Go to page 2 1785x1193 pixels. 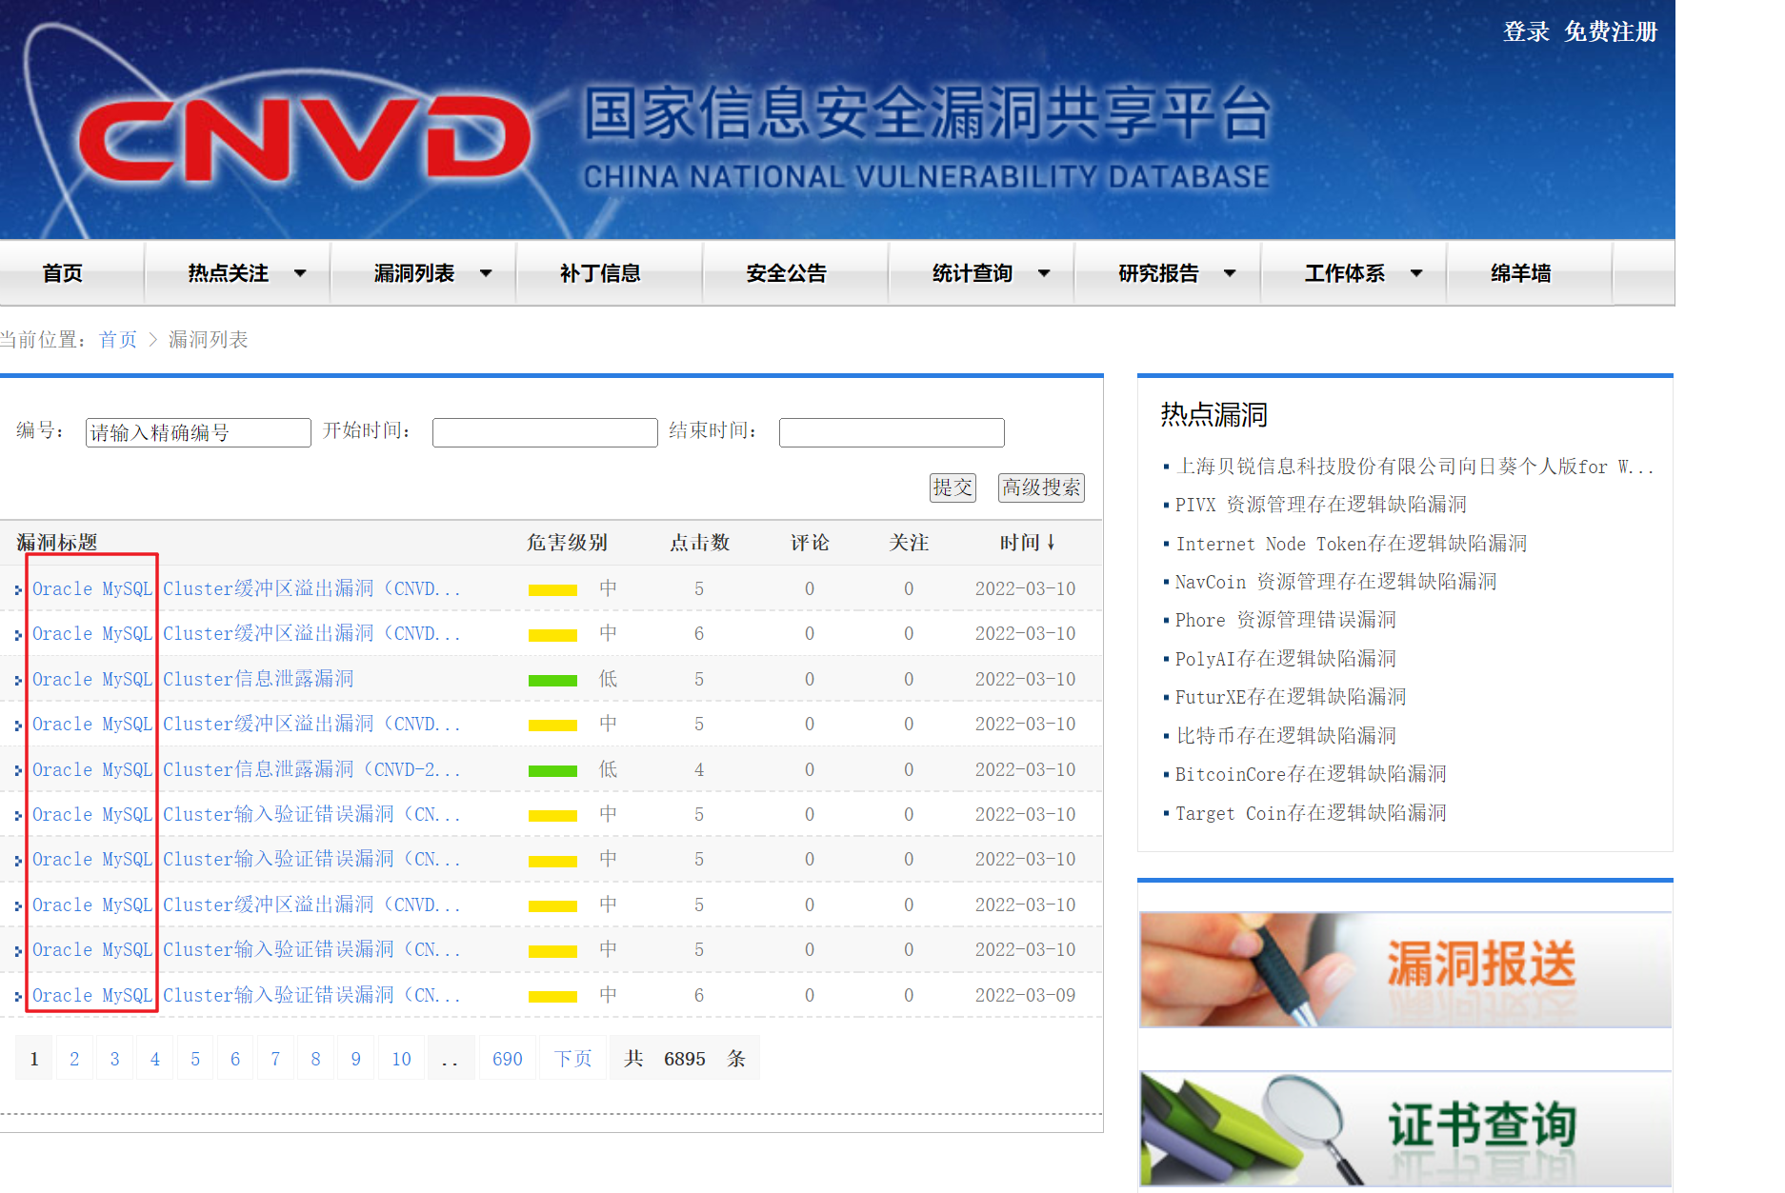tap(74, 1059)
